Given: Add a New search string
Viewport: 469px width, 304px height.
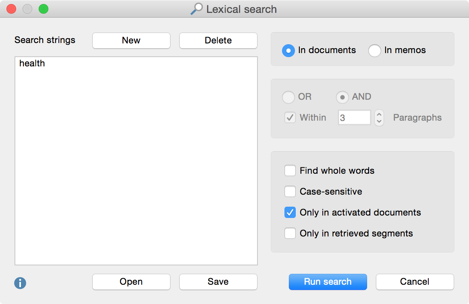Looking at the screenshot, I should coord(131,41).
